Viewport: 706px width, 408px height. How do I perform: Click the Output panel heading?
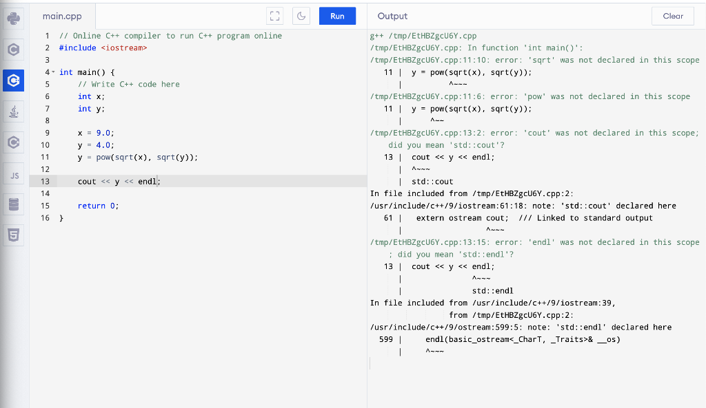[392, 17]
